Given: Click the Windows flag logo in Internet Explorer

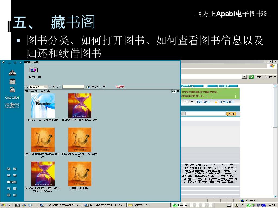Looking at the screenshot, I should pyautogui.click(x=272, y=66).
